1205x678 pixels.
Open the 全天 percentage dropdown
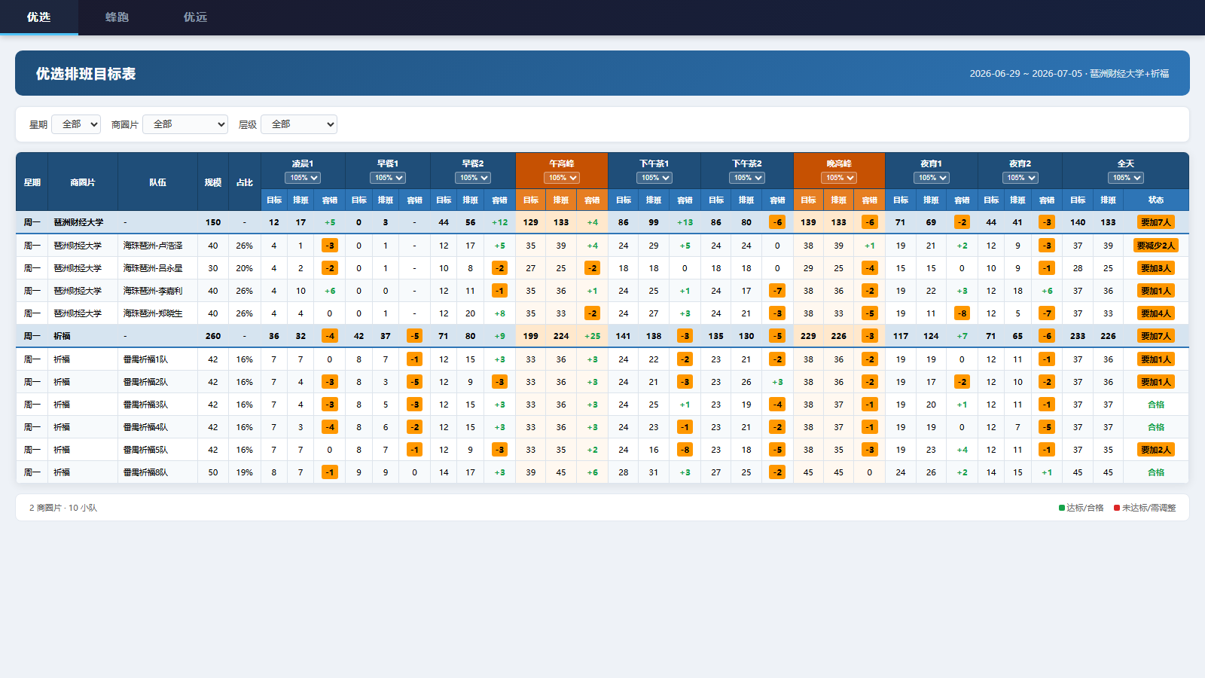point(1126,178)
